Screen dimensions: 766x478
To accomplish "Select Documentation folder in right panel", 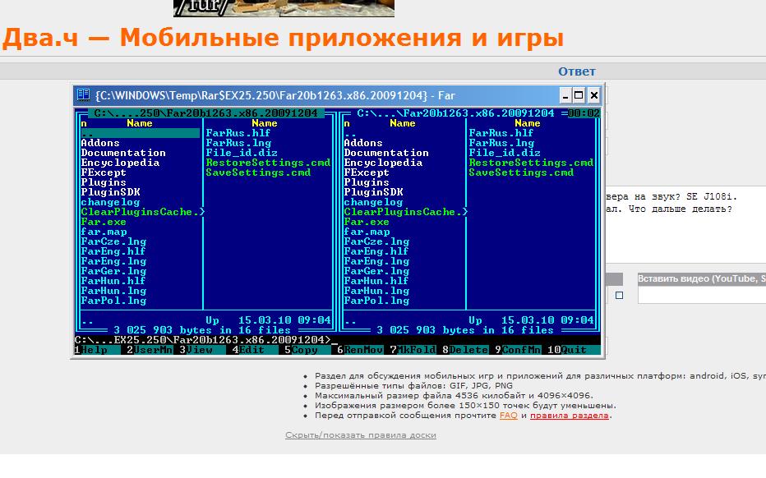I will coord(386,153).
